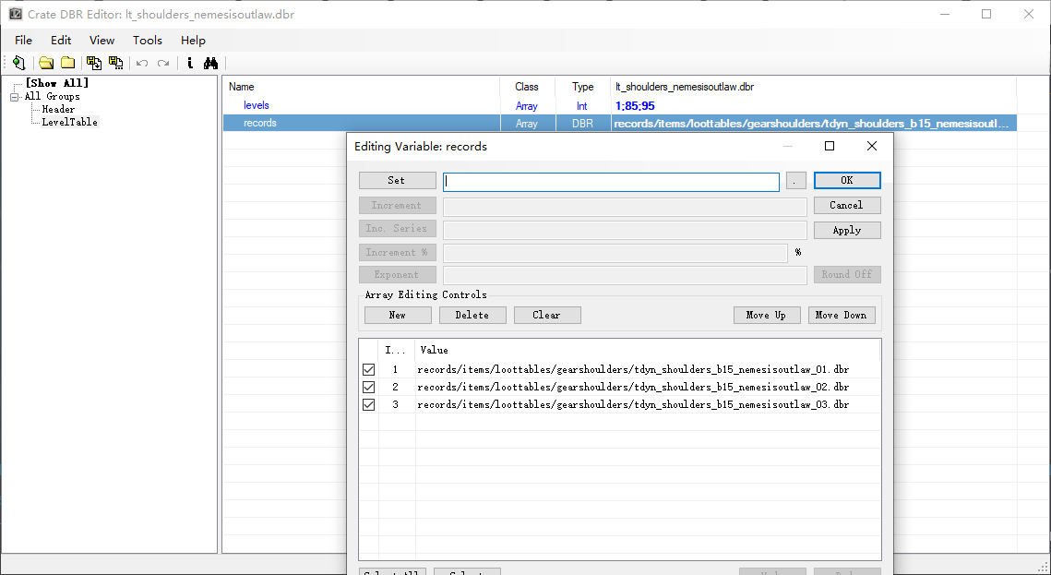Click the Increment % button
The image size is (1051, 575).
click(x=397, y=253)
